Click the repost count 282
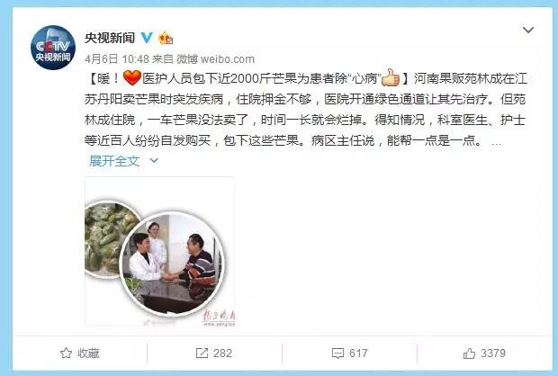The width and height of the screenshot is (558, 376). 223,354
